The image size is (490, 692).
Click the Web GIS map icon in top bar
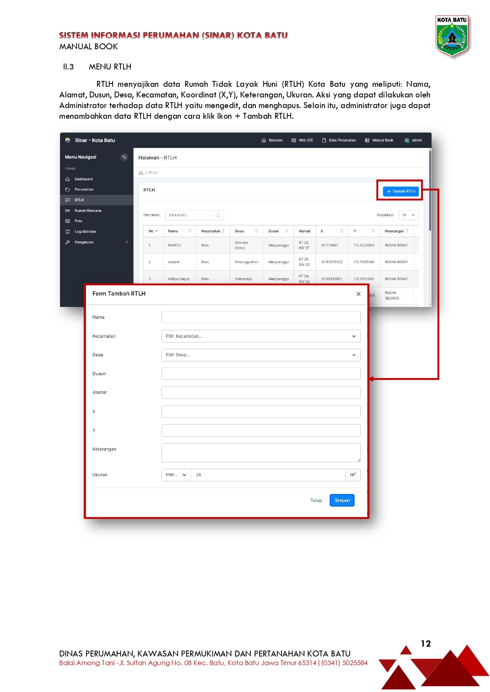click(294, 140)
